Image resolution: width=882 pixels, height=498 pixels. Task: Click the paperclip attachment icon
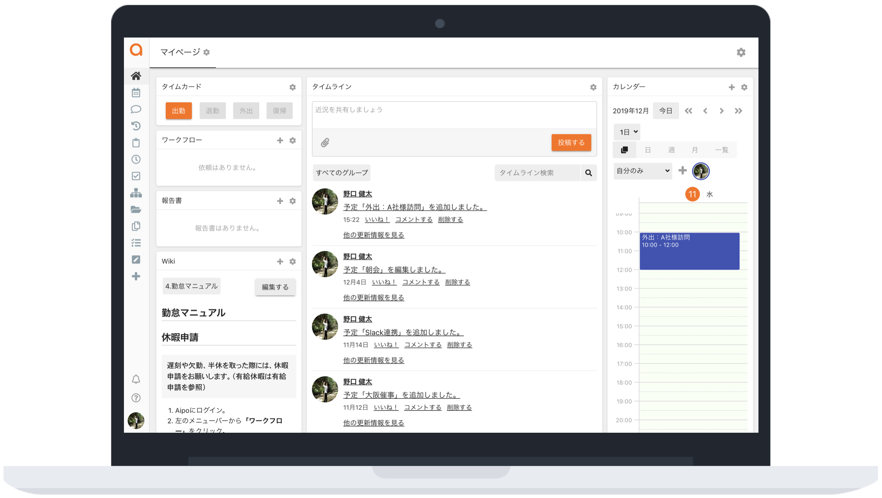click(x=325, y=143)
